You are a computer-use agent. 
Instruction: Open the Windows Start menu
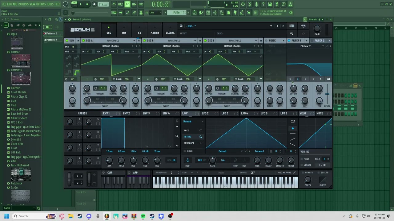6,216
